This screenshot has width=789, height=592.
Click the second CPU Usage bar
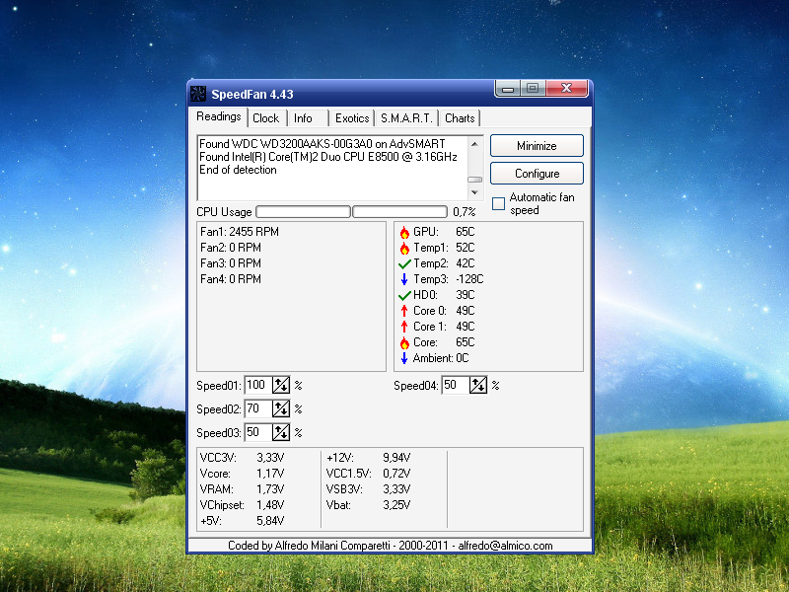(399, 212)
